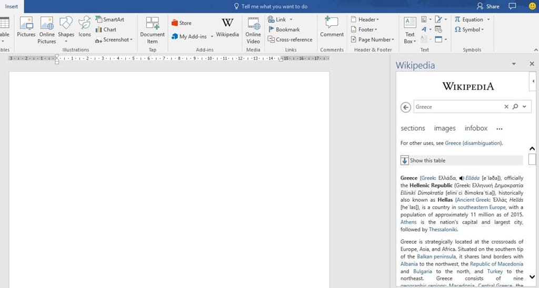
Task: Click the Document Item button
Action: (152, 30)
